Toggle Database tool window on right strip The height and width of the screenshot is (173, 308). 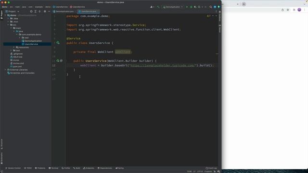[220, 16]
